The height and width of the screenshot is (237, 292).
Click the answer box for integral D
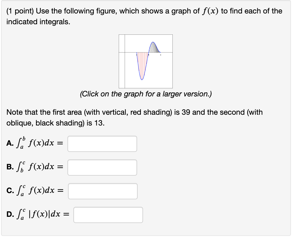tap(108, 215)
